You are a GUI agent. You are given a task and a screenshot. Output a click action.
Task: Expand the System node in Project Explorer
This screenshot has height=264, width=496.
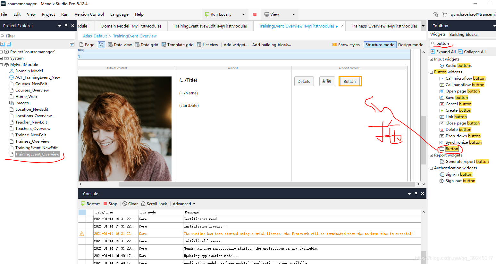(x=2, y=58)
